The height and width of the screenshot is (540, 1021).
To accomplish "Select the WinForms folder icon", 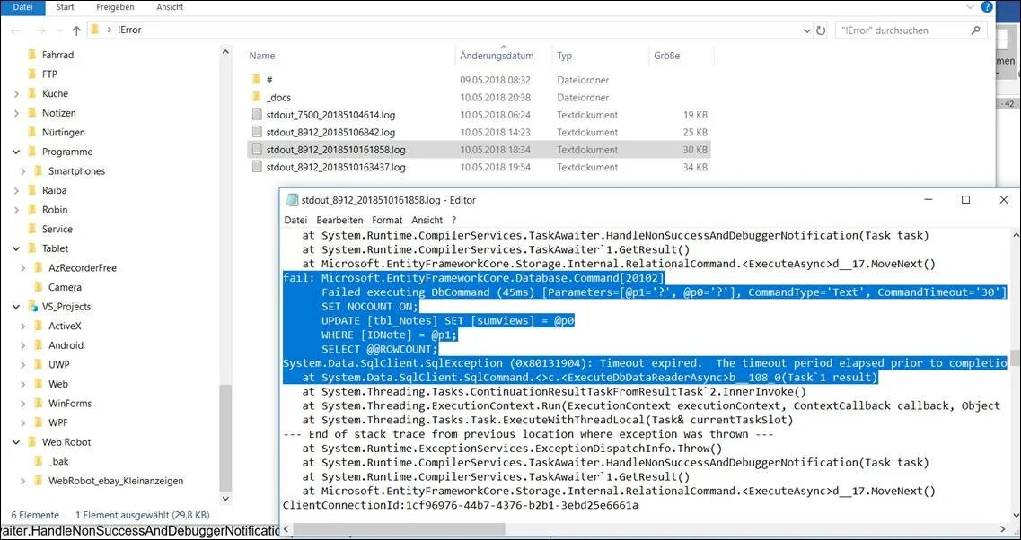I will (x=37, y=404).
